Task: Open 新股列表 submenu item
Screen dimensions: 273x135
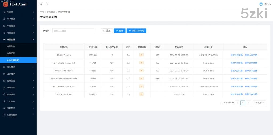Action: 11,47
